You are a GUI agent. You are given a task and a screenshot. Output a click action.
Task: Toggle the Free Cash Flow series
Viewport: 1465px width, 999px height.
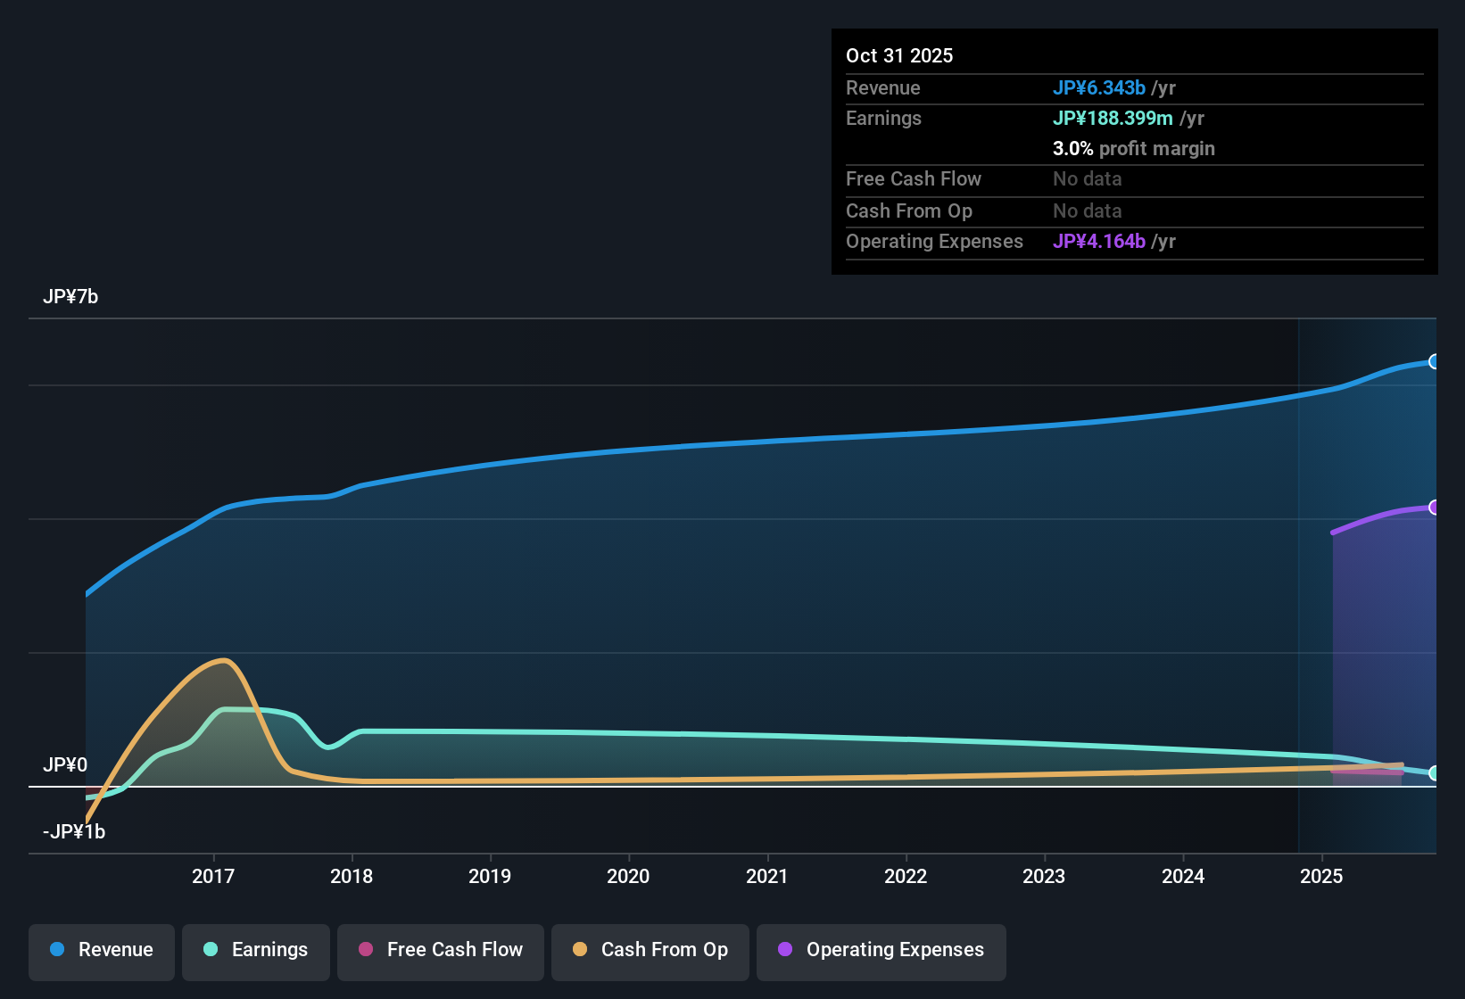[440, 950]
